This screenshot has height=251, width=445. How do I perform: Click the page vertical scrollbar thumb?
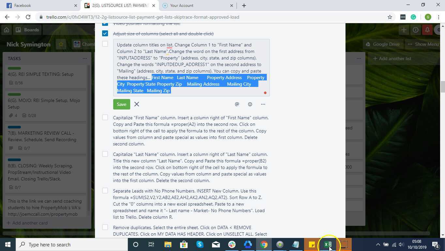(443, 87)
